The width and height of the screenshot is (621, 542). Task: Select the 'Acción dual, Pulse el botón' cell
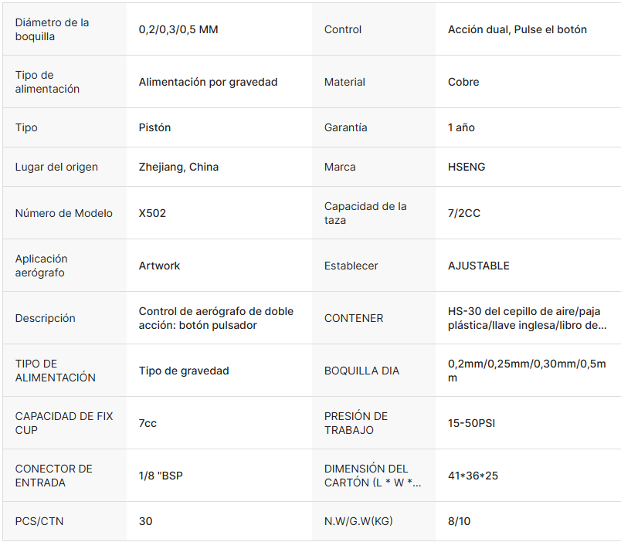coord(517,29)
